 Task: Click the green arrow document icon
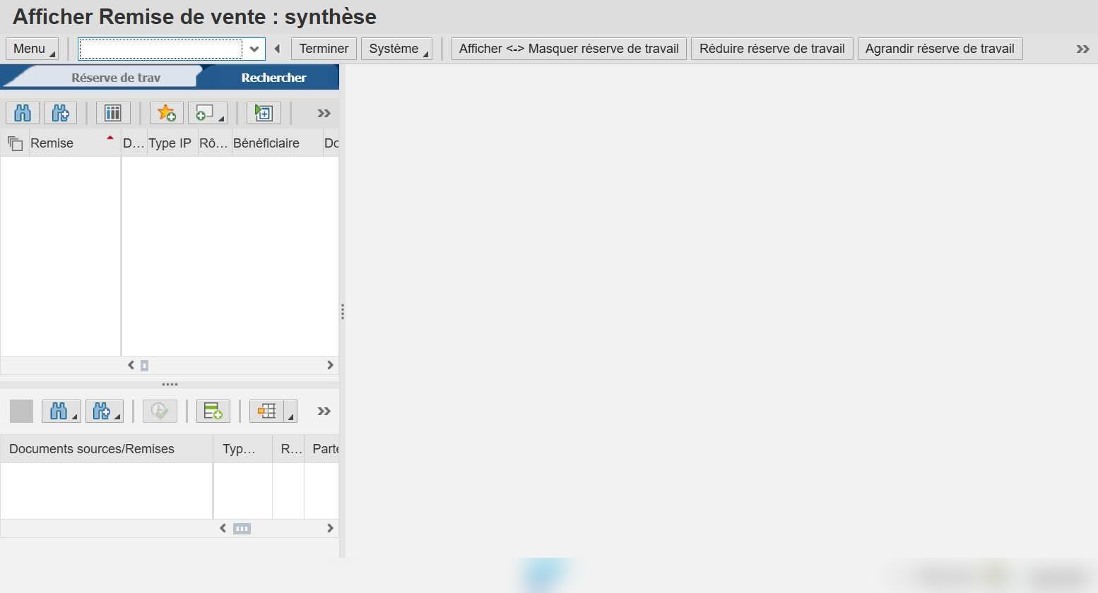(264, 113)
